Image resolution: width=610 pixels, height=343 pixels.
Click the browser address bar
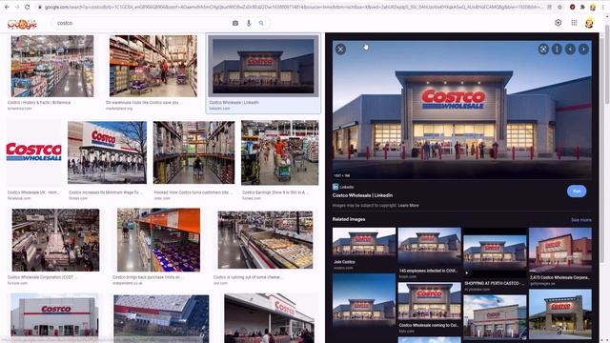pyautogui.click(x=292, y=7)
